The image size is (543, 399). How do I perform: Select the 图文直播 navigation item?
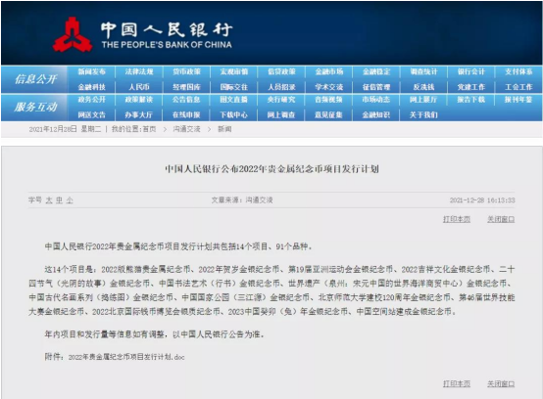234,100
